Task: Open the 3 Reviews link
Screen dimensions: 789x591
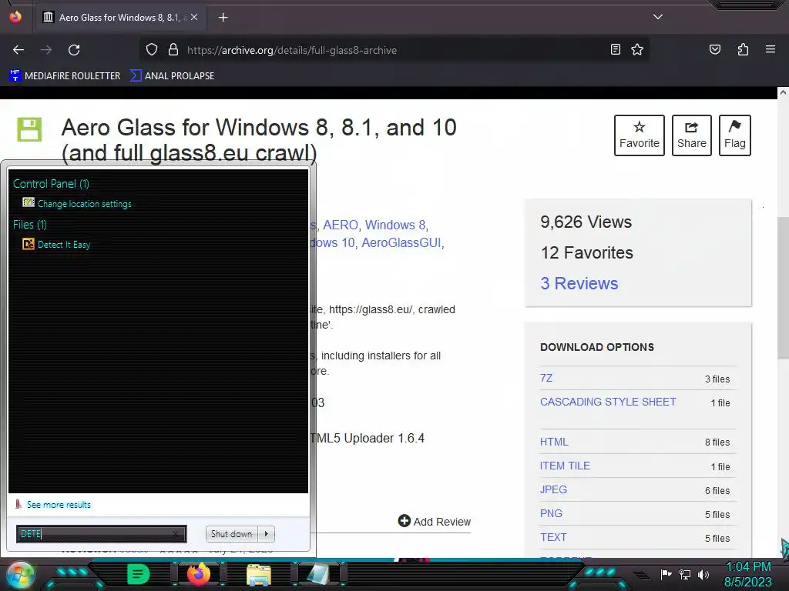Action: (x=579, y=283)
